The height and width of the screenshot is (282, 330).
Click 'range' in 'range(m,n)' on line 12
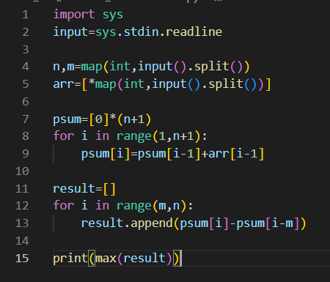[134, 206]
